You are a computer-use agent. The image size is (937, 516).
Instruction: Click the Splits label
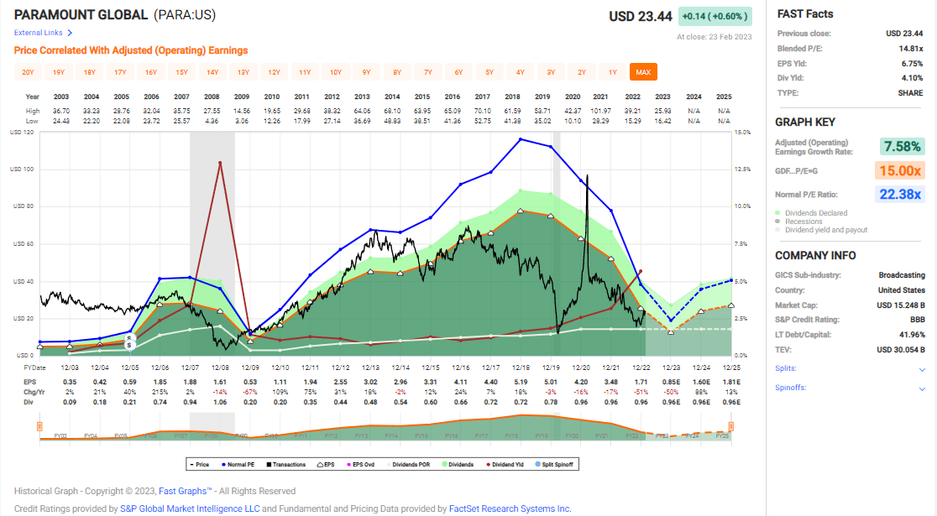tap(785, 368)
